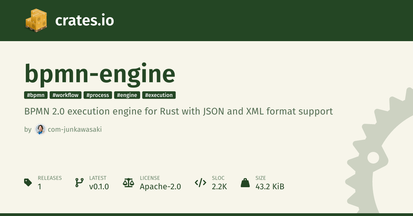Click the Apache-2.0 license value

[x=160, y=187]
